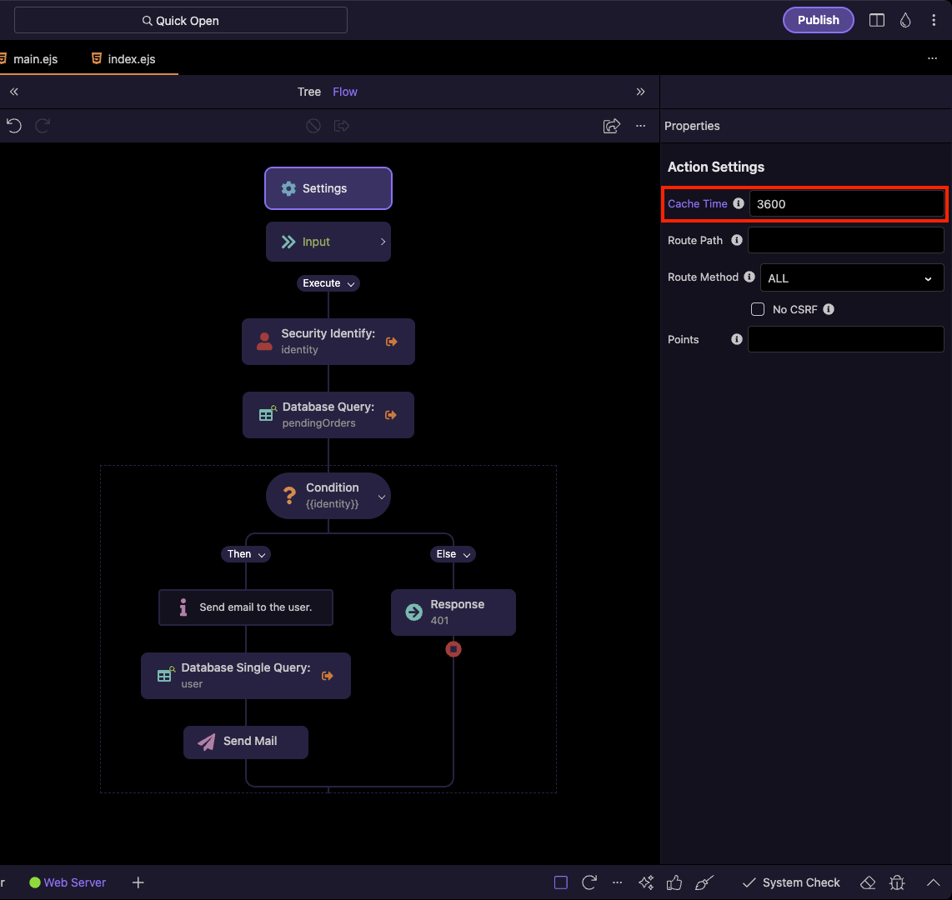Expand the Execute step dropdown
The height and width of the screenshot is (900, 952).
328,283
